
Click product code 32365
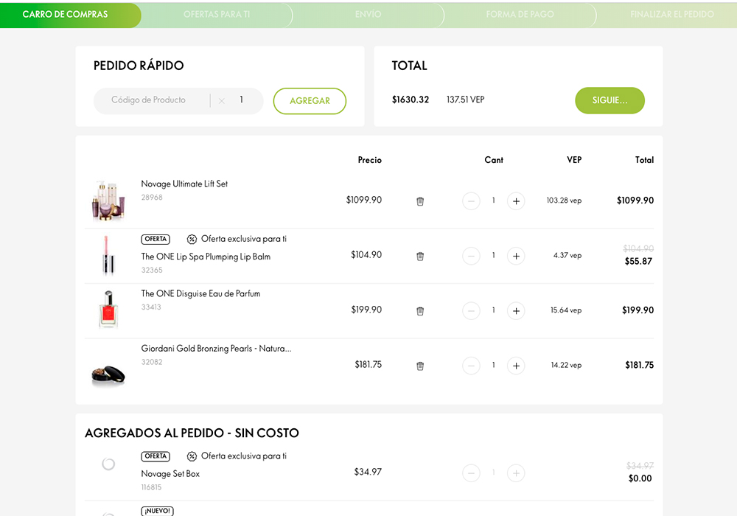point(152,271)
